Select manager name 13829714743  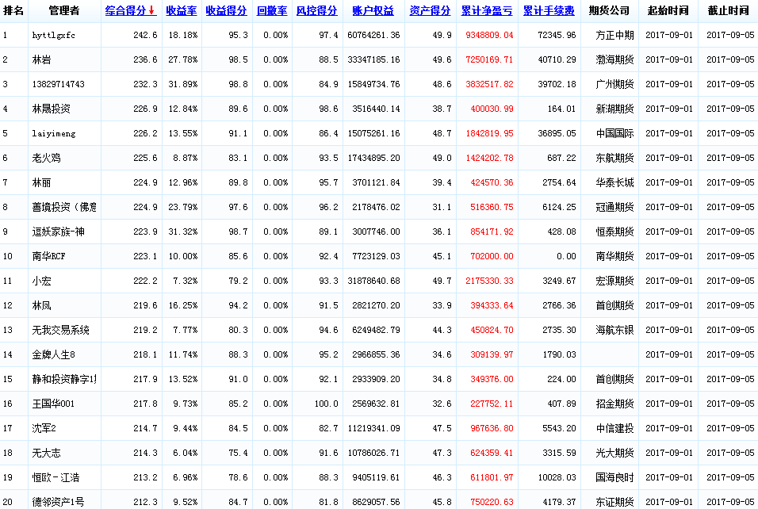pos(58,84)
